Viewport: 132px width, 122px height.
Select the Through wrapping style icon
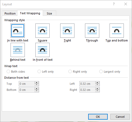[92, 31]
